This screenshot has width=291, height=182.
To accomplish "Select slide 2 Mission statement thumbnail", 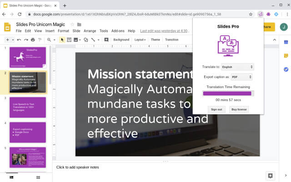I will pyautogui.click(x=28, y=82).
